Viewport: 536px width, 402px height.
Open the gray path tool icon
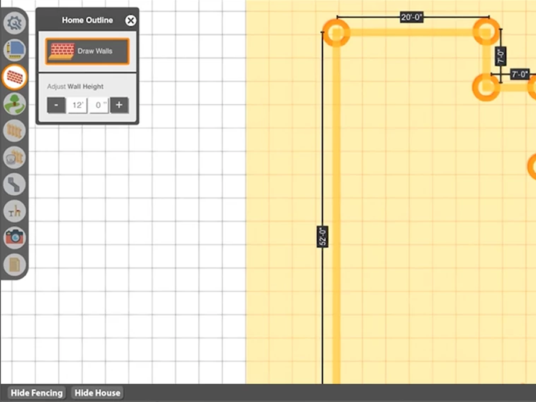click(14, 184)
